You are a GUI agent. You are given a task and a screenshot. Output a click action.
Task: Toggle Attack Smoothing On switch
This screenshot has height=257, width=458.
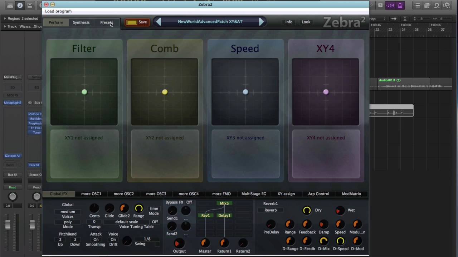[x=96, y=240]
